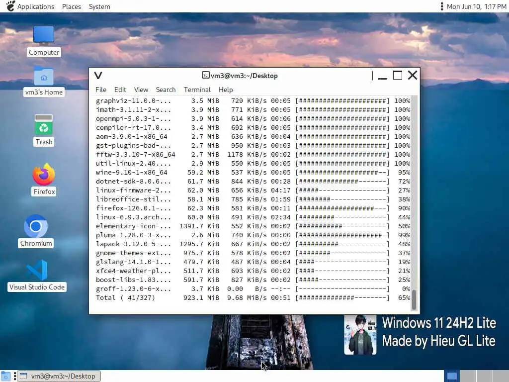Screen dimensions: 509x382
Task: Click the groff-1.23.0-6 package line
Action: pyautogui.click(x=253, y=289)
